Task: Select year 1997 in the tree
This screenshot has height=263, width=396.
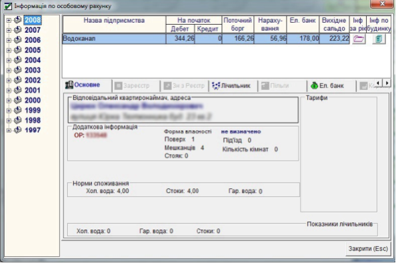Action: tap(33, 130)
